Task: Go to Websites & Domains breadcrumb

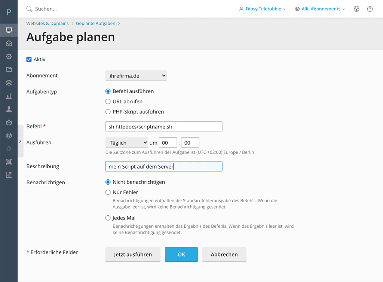Action: pos(48,24)
